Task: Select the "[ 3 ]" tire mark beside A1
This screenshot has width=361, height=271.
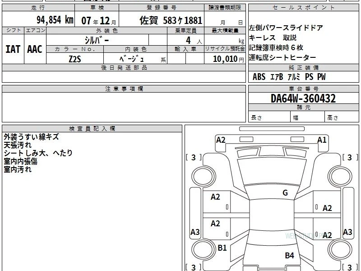Action: pos(350,158)
